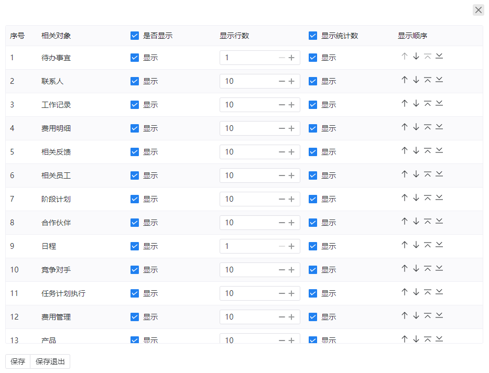The image size is (489, 373).
Task: Uncheck the 是否显示 header checkbox
Action: coord(135,36)
